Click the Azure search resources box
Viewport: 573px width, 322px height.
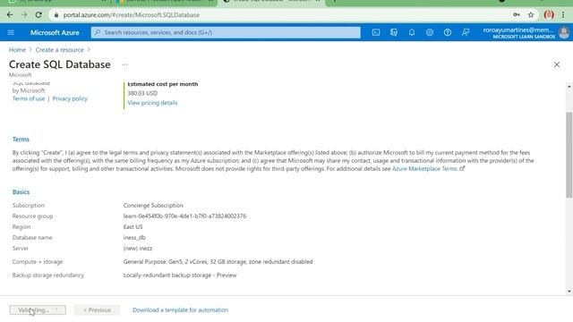(226, 32)
